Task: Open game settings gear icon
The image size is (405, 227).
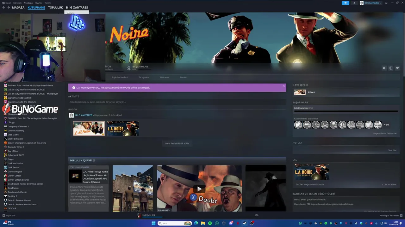Action: coord(384,68)
